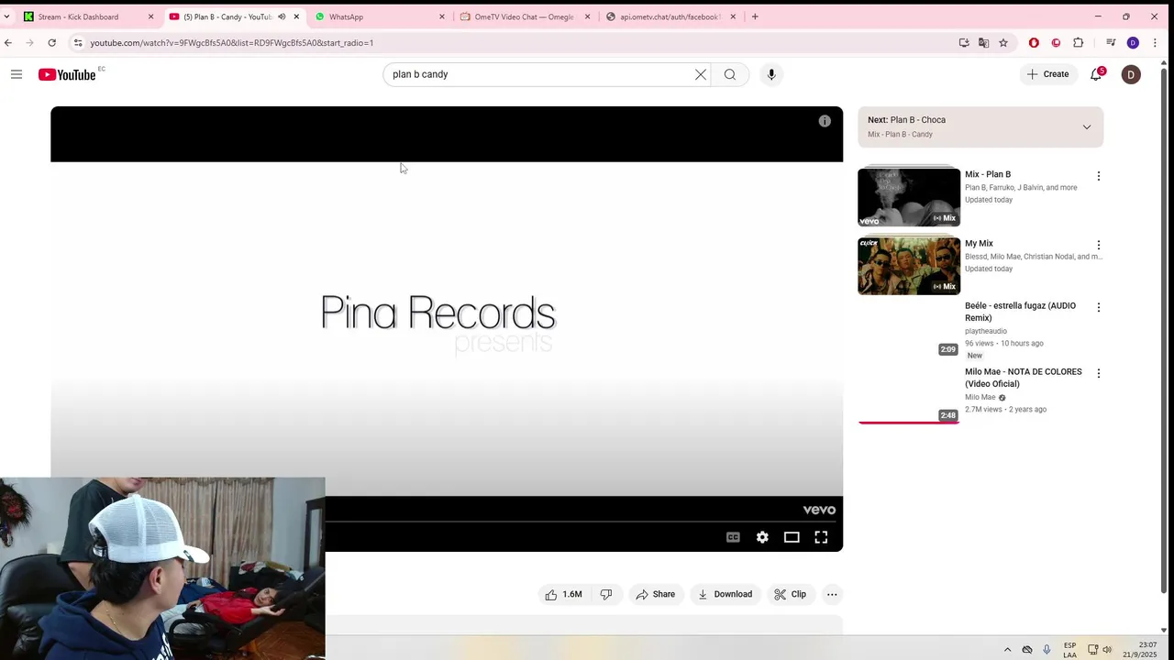The image size is (1174, 660).
Task: Click the Chrome address bar URL
Action: pos(232,43)
